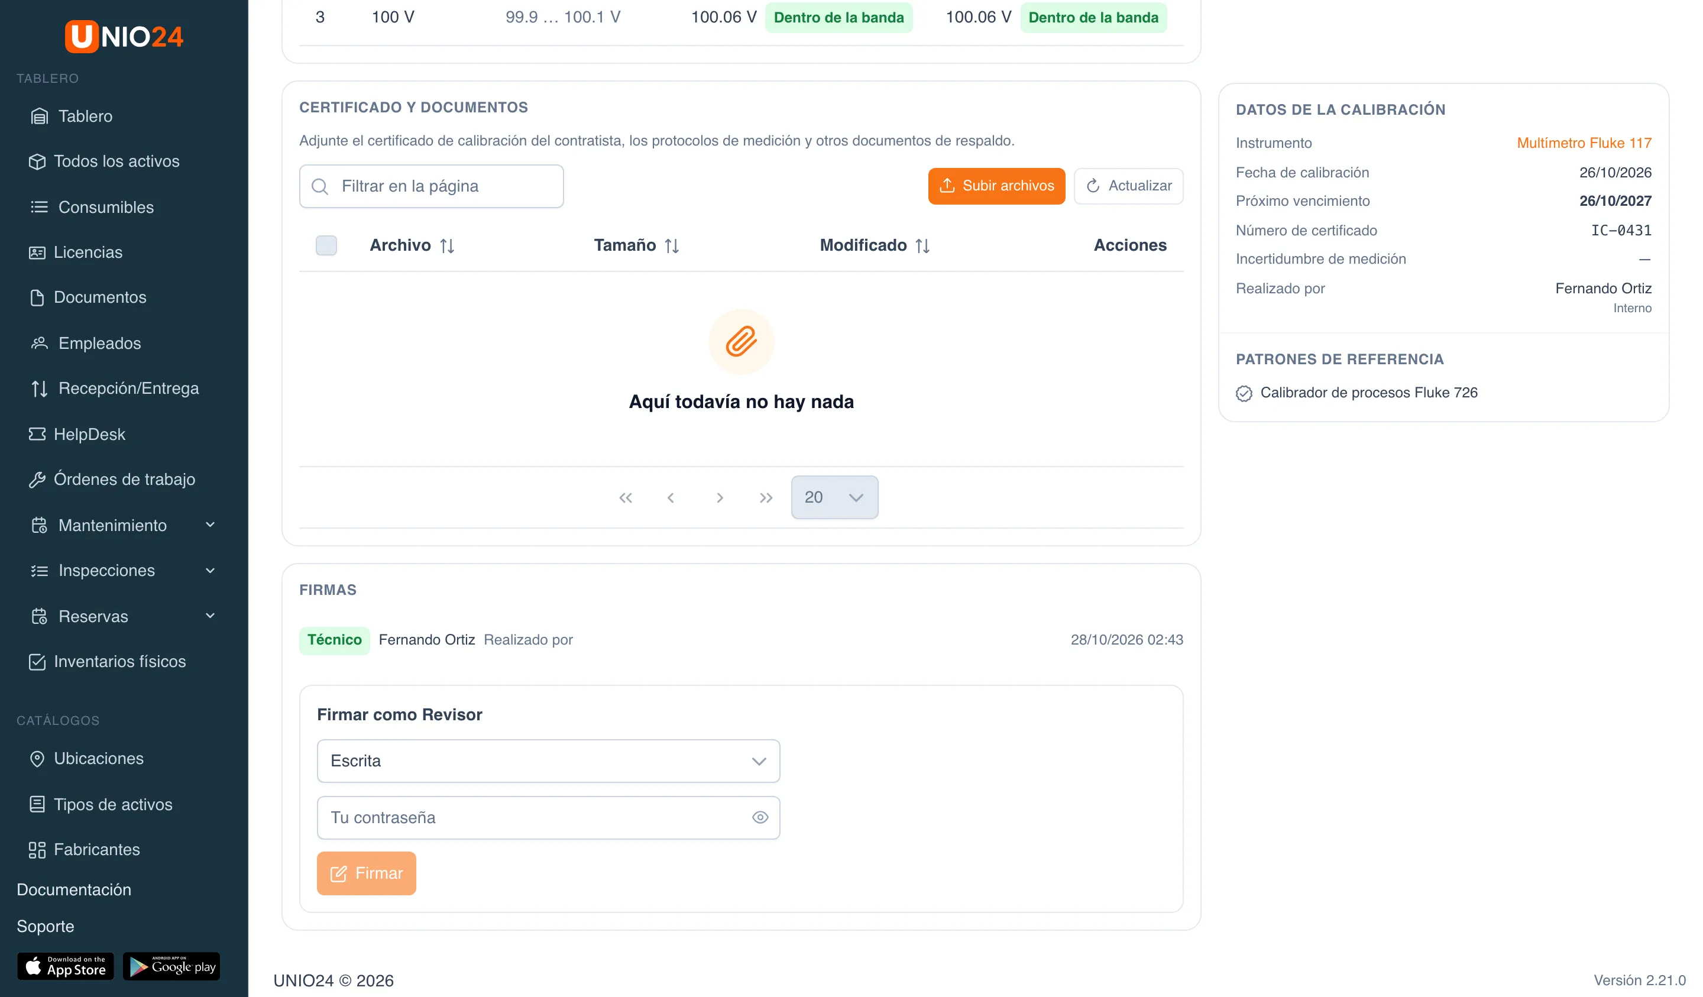Click Subir archivos button
This screenshot has height=997, width=1703.
pos(997,186)
